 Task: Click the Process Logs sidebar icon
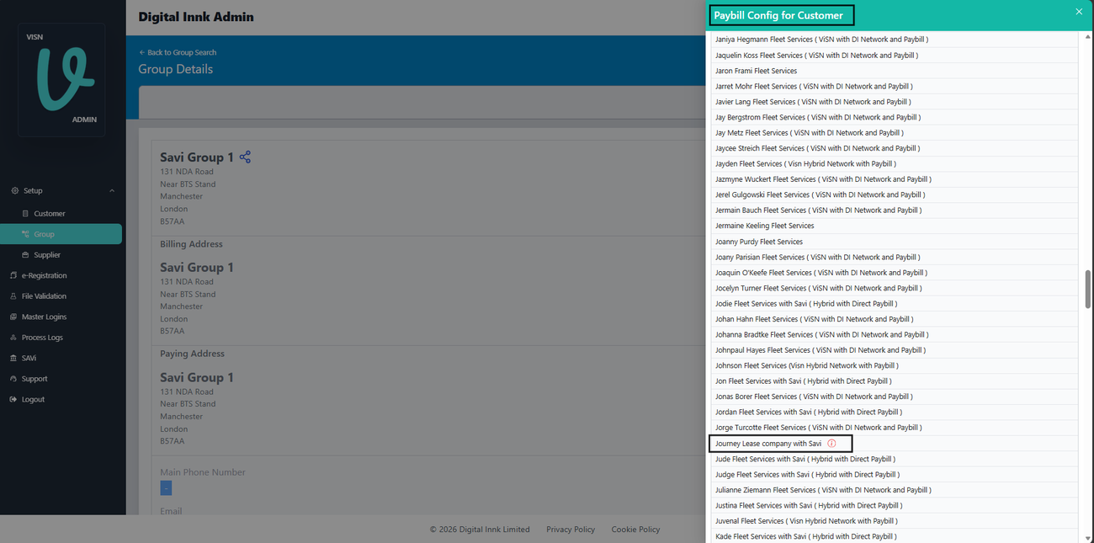click(x=13, y=338)
